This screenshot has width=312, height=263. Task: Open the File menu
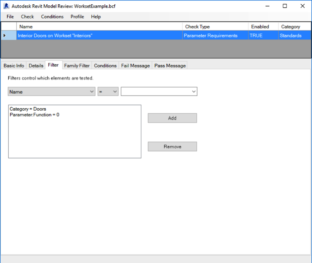tap(10, 17)
